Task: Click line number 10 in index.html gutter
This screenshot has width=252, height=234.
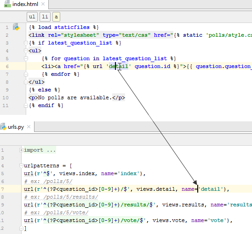Action: [x=6, y=98]
